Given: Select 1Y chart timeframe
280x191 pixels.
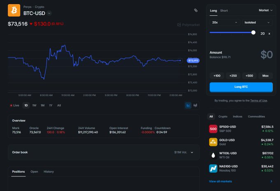Looking at the screenshot, I should 51,106.
